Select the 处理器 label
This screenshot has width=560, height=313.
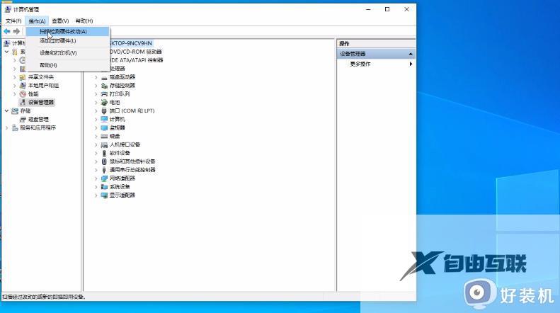click(118, 68)
